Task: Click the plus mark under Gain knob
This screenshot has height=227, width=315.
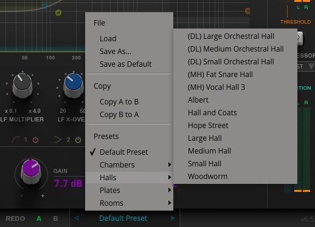Action: pos(43,195)
